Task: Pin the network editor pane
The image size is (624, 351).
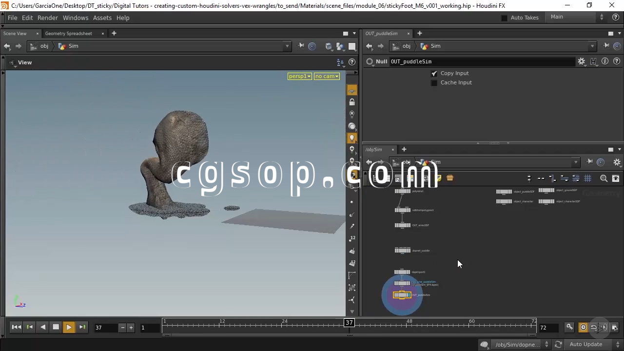Action: [589, 162]
